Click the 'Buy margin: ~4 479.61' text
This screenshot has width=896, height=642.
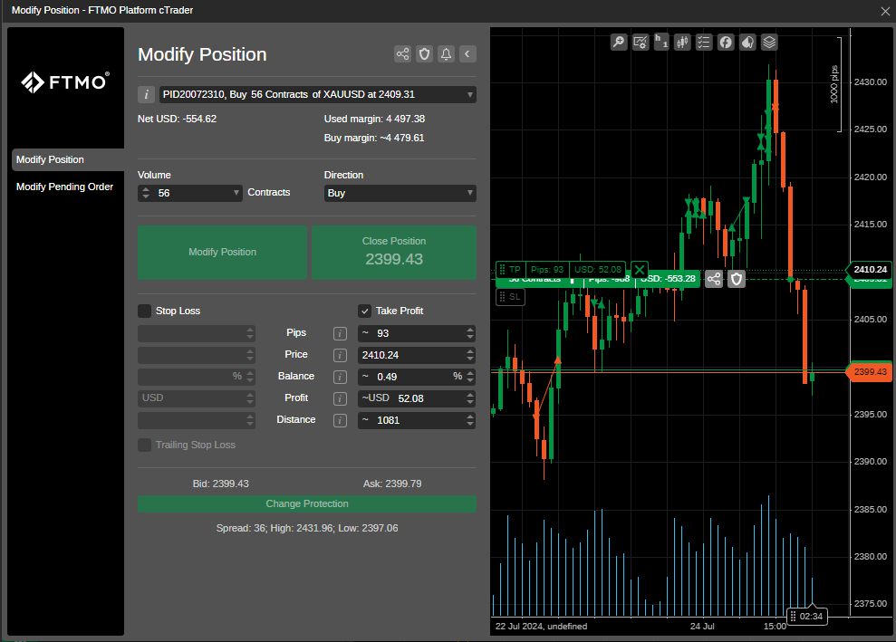click(x=374, y=138)
